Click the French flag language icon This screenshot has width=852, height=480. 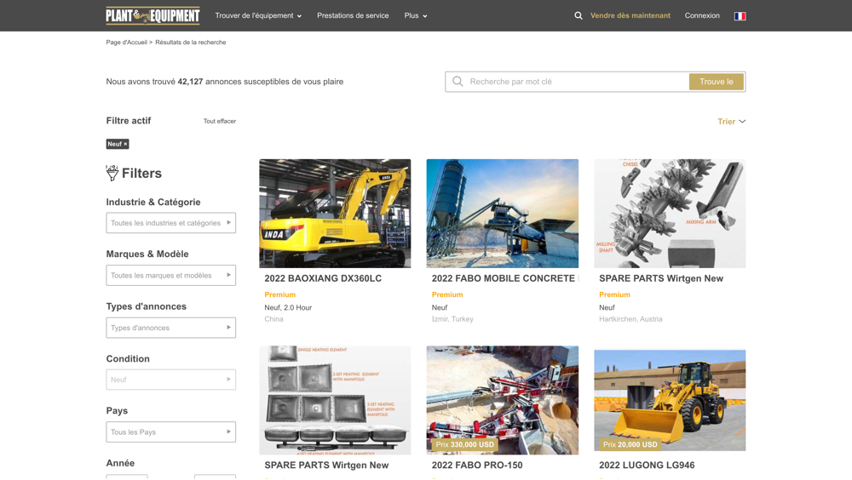coord(740,16)
